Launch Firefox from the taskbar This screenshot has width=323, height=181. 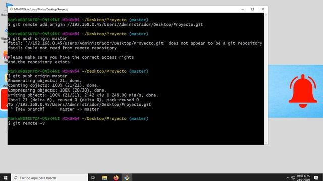116,178
